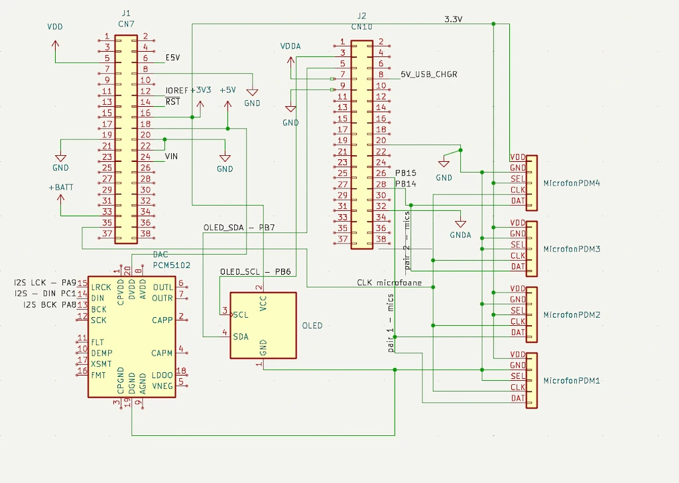Click the CN7 value label
Screen dimensions: 679x483
tap(126, 25)
